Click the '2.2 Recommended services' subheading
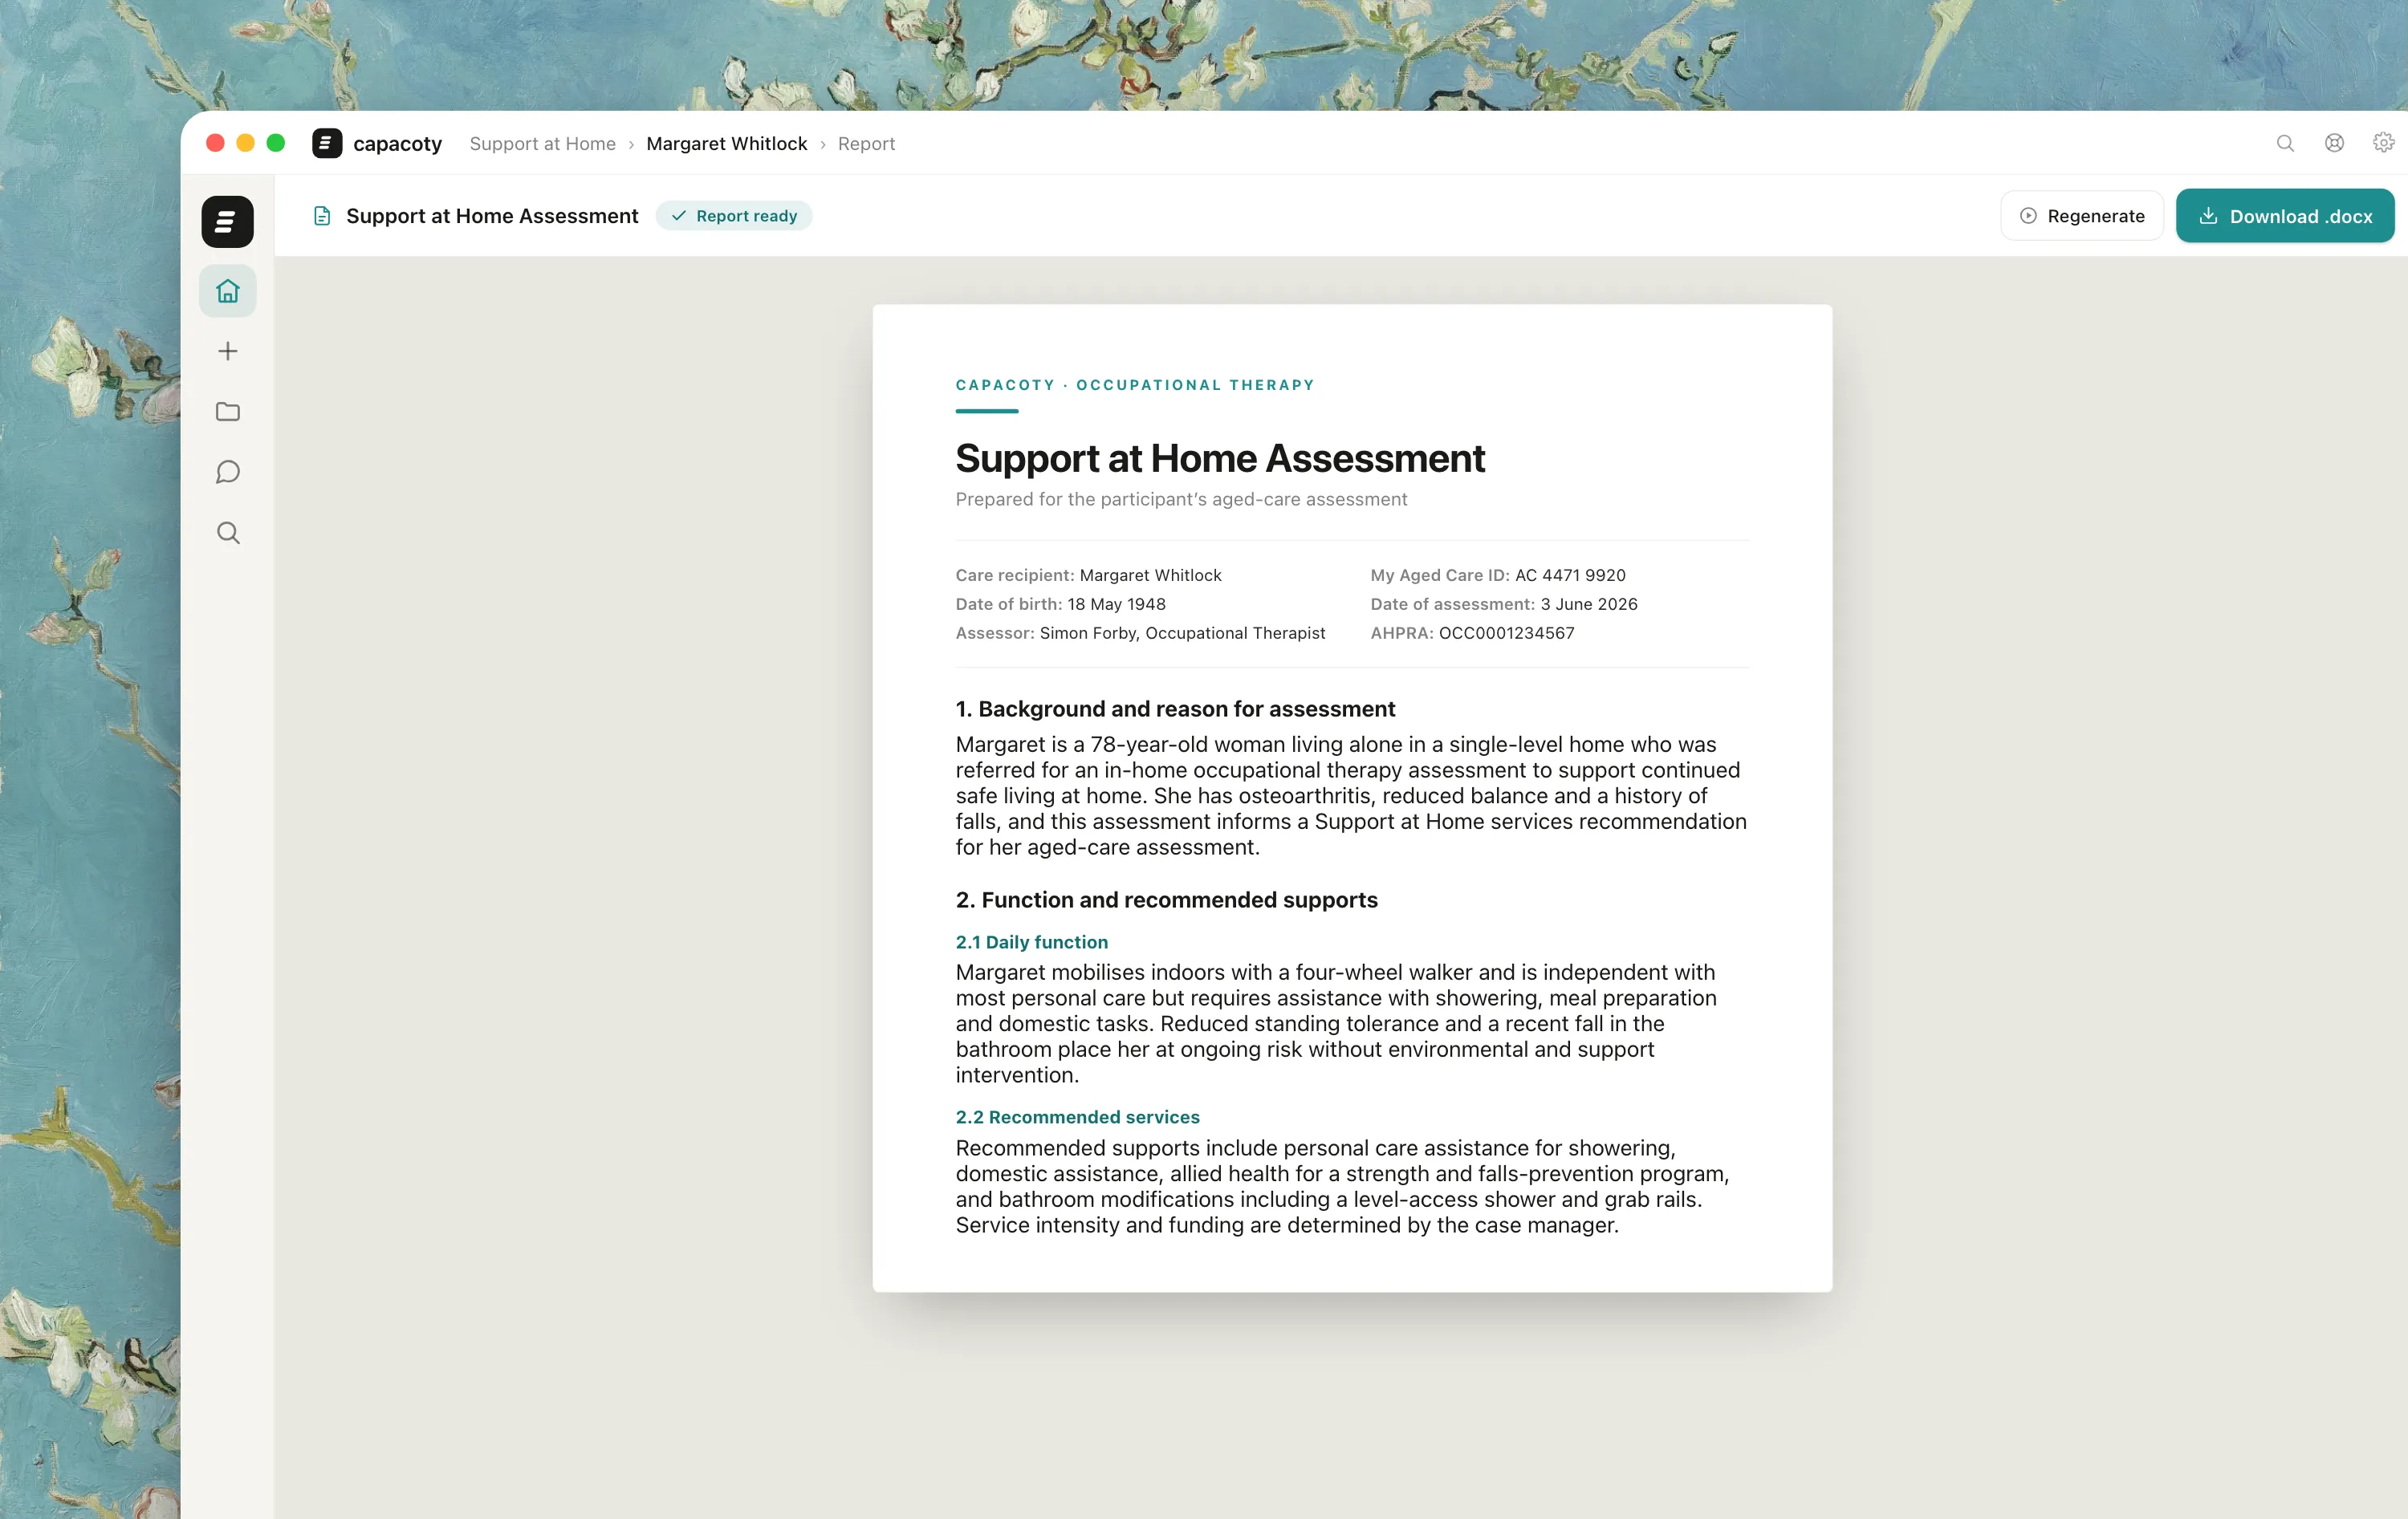The image size is (2408, 1519). coord(1077,1117)
